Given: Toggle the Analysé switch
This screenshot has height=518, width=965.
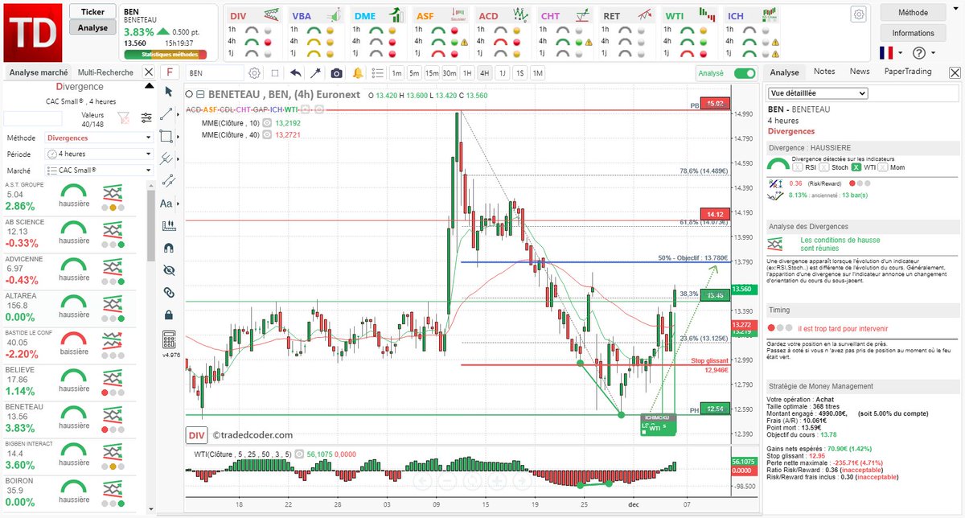Looking at the screenshot, I should (x=745, y=72).
